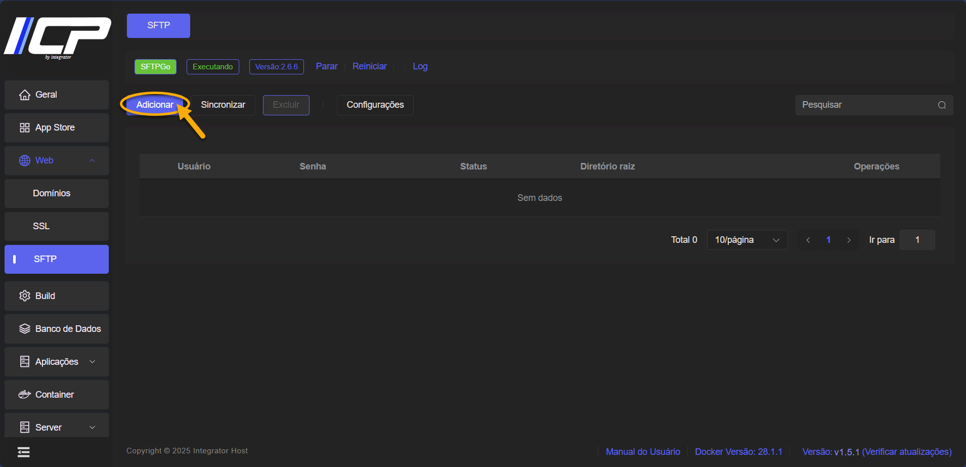
Task: Click the Adicionar button
Action: (x=155, y=105)
